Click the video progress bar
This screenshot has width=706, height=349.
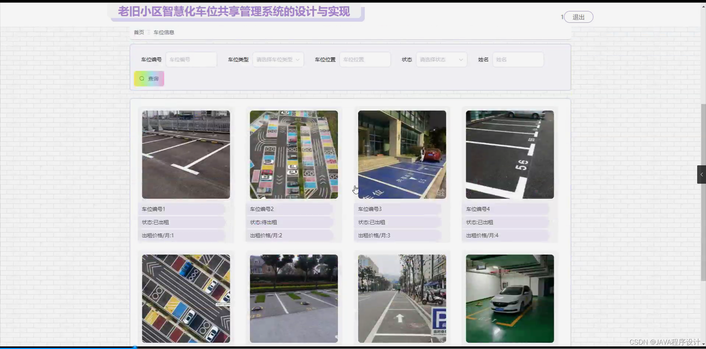point(353,347)
